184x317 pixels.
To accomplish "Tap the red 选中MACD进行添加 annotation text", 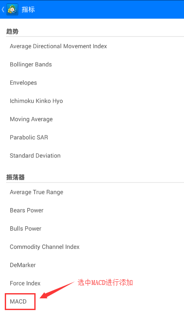I will pyautogui.click(x=105, y=282).
